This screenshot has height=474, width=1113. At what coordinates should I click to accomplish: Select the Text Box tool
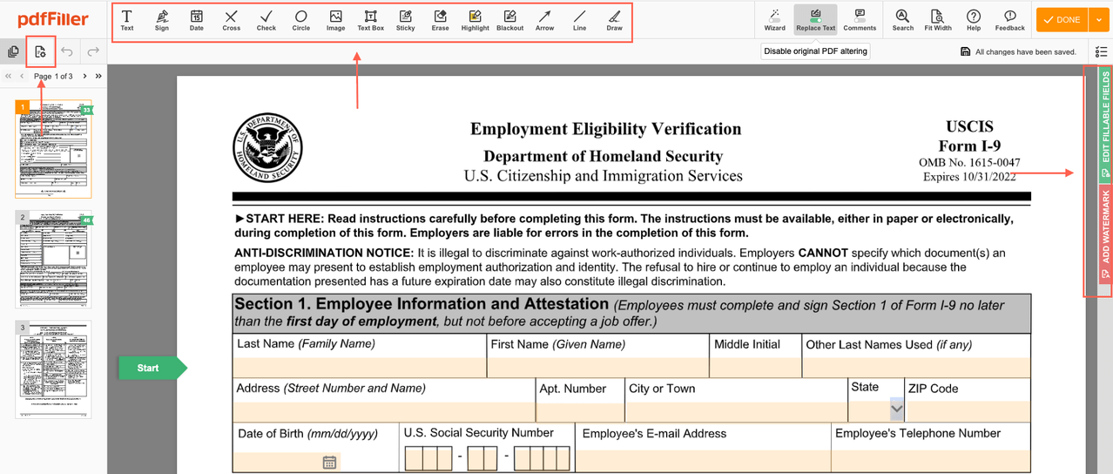pos(370,20)
